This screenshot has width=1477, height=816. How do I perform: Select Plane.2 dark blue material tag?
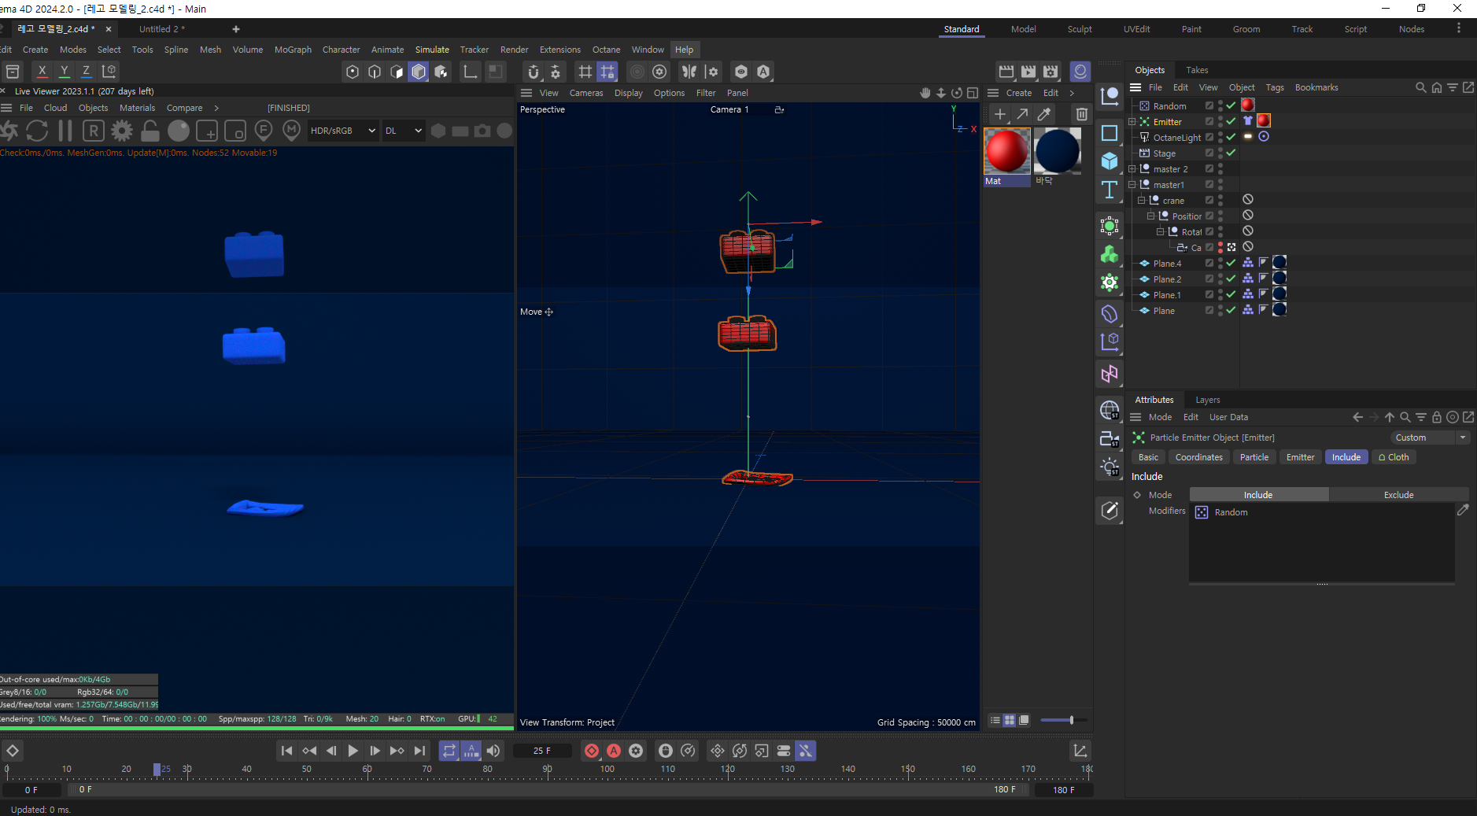click(x=1279, y=278)
